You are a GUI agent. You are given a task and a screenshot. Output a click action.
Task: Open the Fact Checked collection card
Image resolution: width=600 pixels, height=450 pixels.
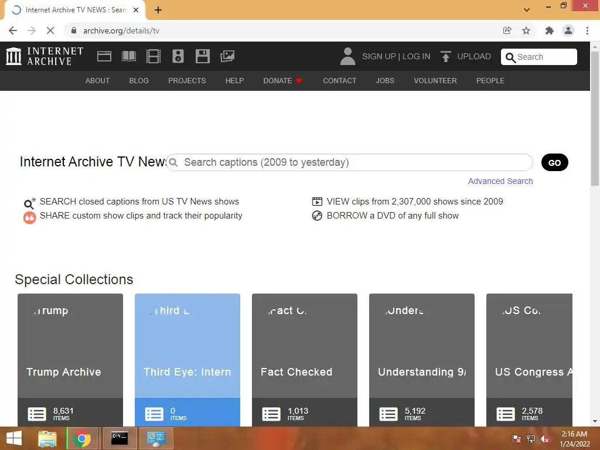pyautogui.click(x=305, y=360)
